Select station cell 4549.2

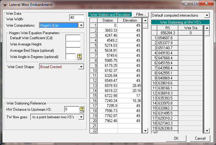108,40
